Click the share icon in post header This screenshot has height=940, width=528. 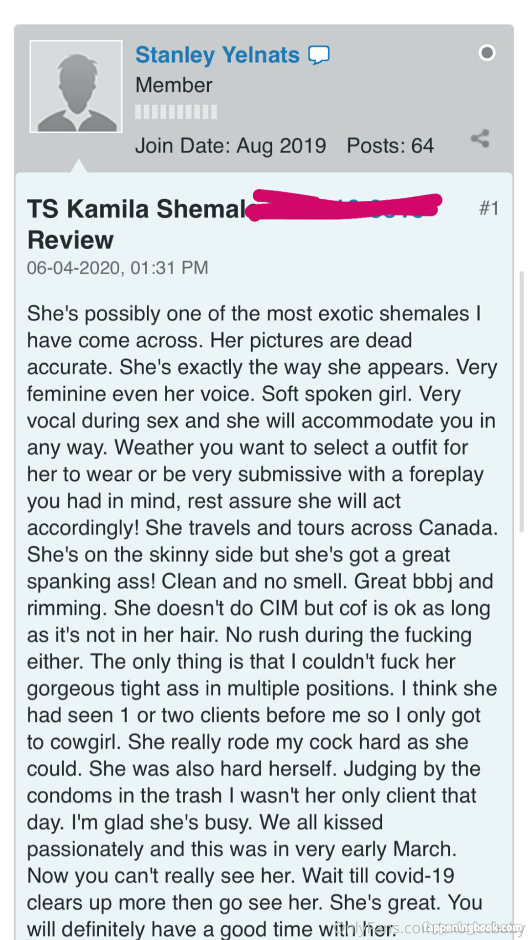tap(480, 139)
